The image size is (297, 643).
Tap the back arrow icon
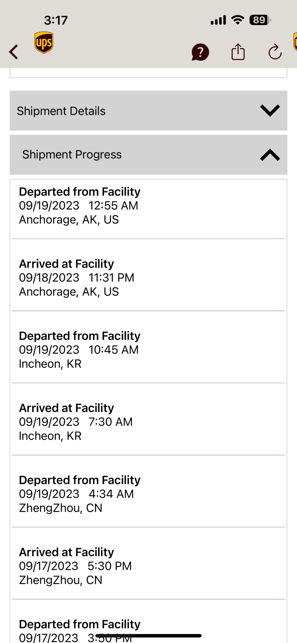pyautogui.click(x=14, y=52)
